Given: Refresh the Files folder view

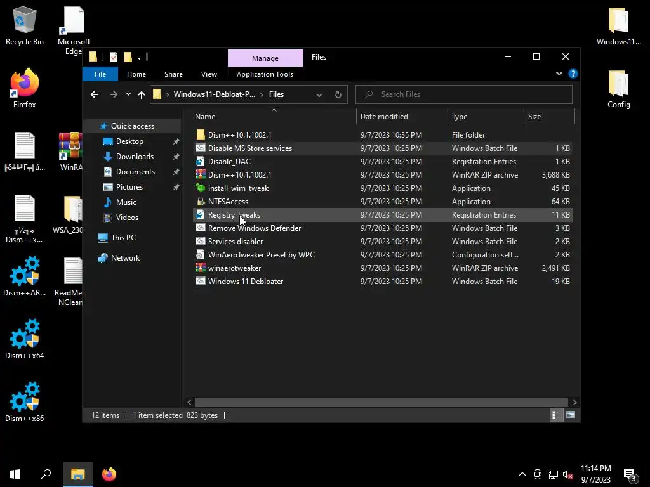Looking at the screenshot, I should click(x=338, y=95).
